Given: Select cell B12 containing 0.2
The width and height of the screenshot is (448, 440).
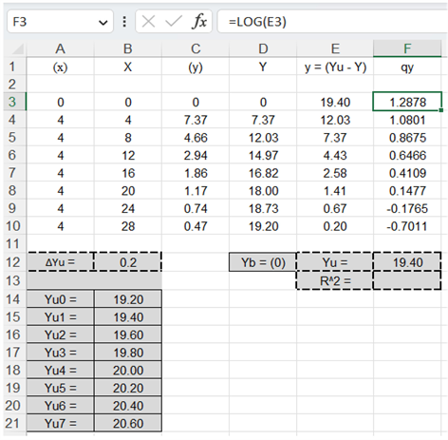Looking at the screenshot, I should point(128,262).
